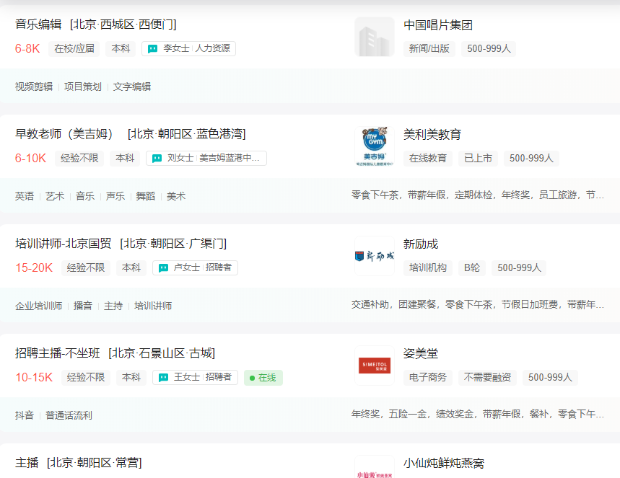Click the 新励成 company logo
This screenshot has width=620, height=478.
pos(374,256)
